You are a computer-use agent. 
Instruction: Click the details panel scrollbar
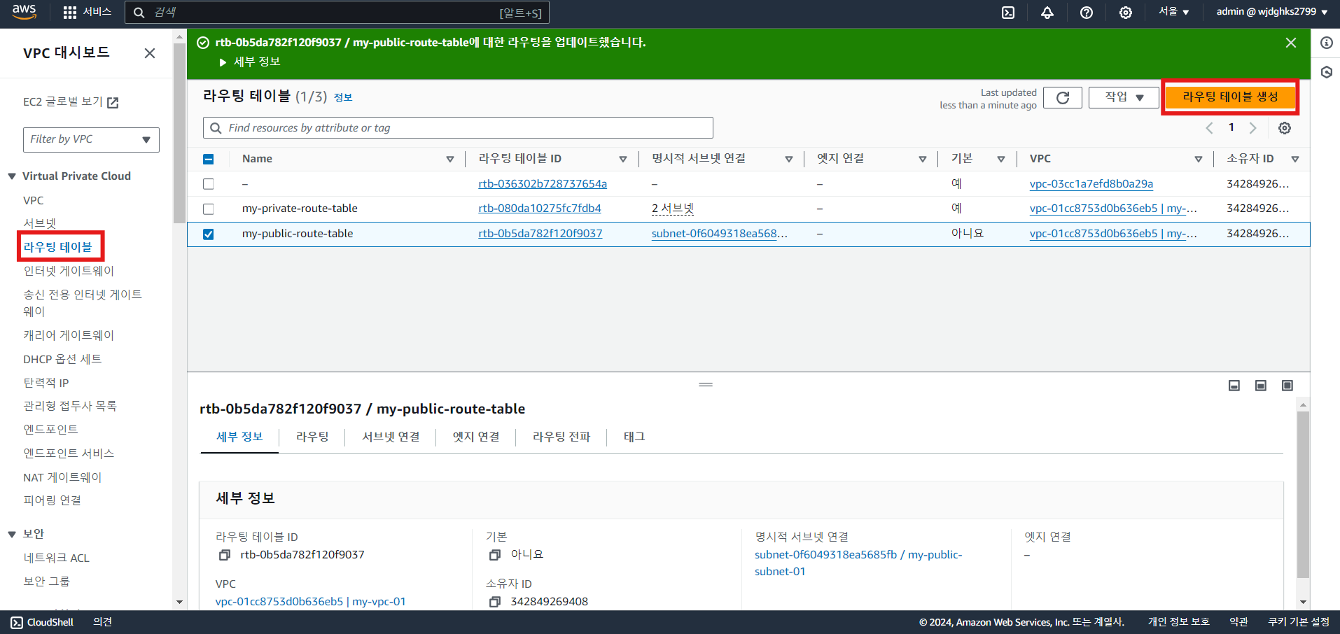[x=1303, y=494]
